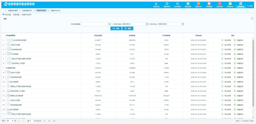Open the 每页 20 page-size dropdown

pyautogui.click(x=10, y=121)
